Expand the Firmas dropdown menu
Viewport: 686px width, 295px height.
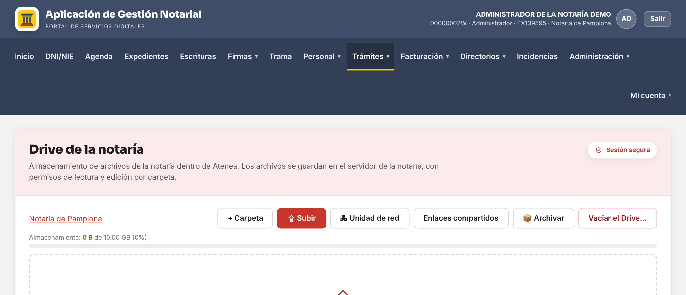(x=243, y=57)
